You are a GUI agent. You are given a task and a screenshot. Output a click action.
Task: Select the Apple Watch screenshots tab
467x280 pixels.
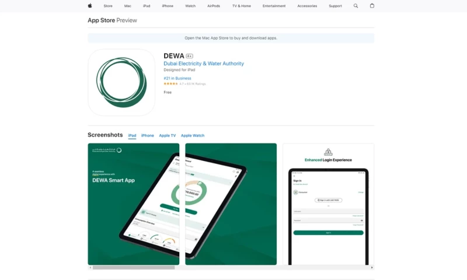(x=193, y=135)
